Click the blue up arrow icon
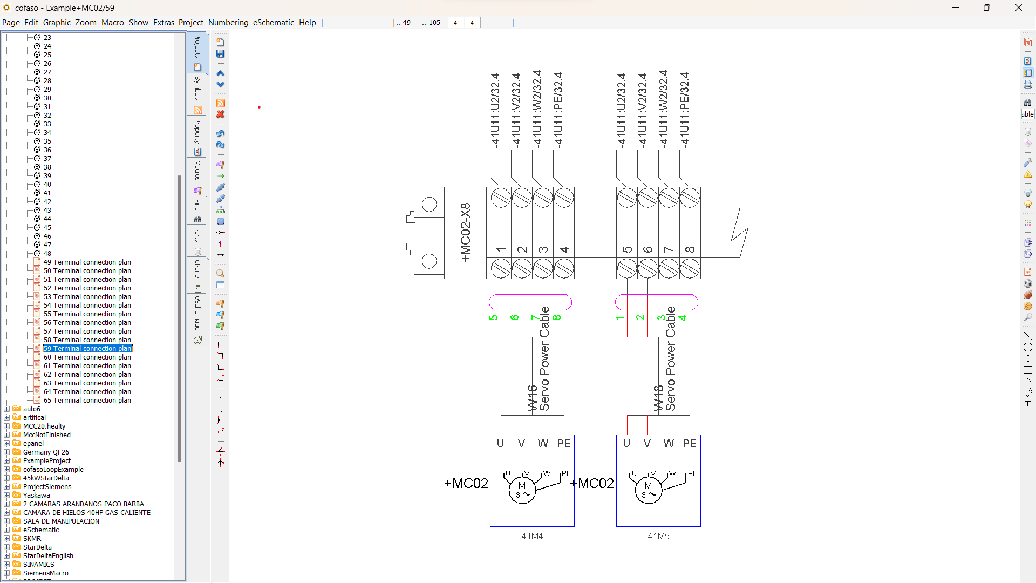 (x=220, y=73)
